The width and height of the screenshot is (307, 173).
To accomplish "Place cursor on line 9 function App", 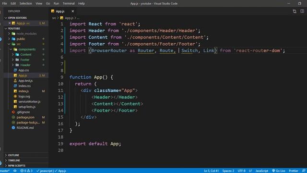I will 91,77.
